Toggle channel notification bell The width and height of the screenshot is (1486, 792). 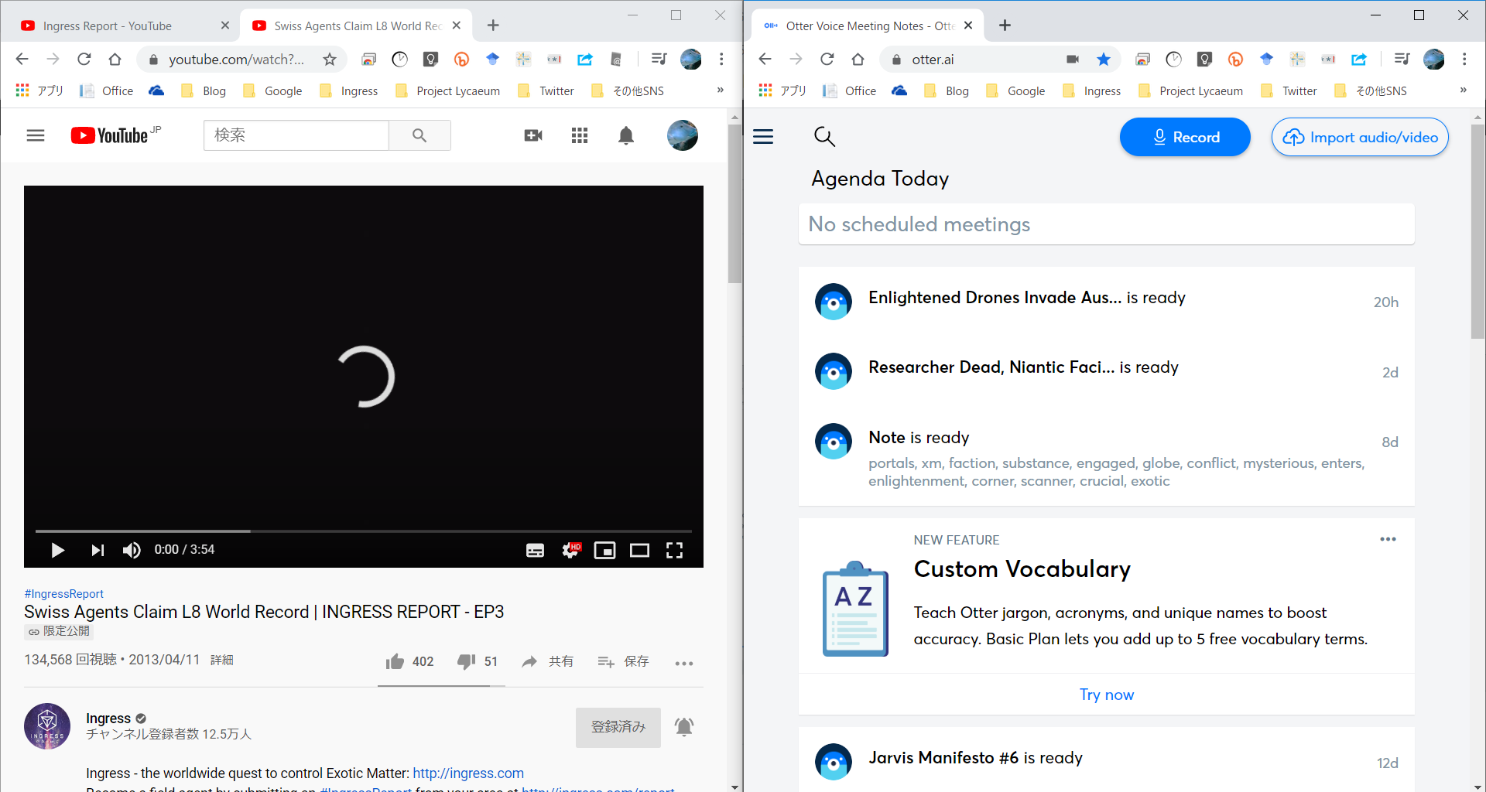point(684,727)
